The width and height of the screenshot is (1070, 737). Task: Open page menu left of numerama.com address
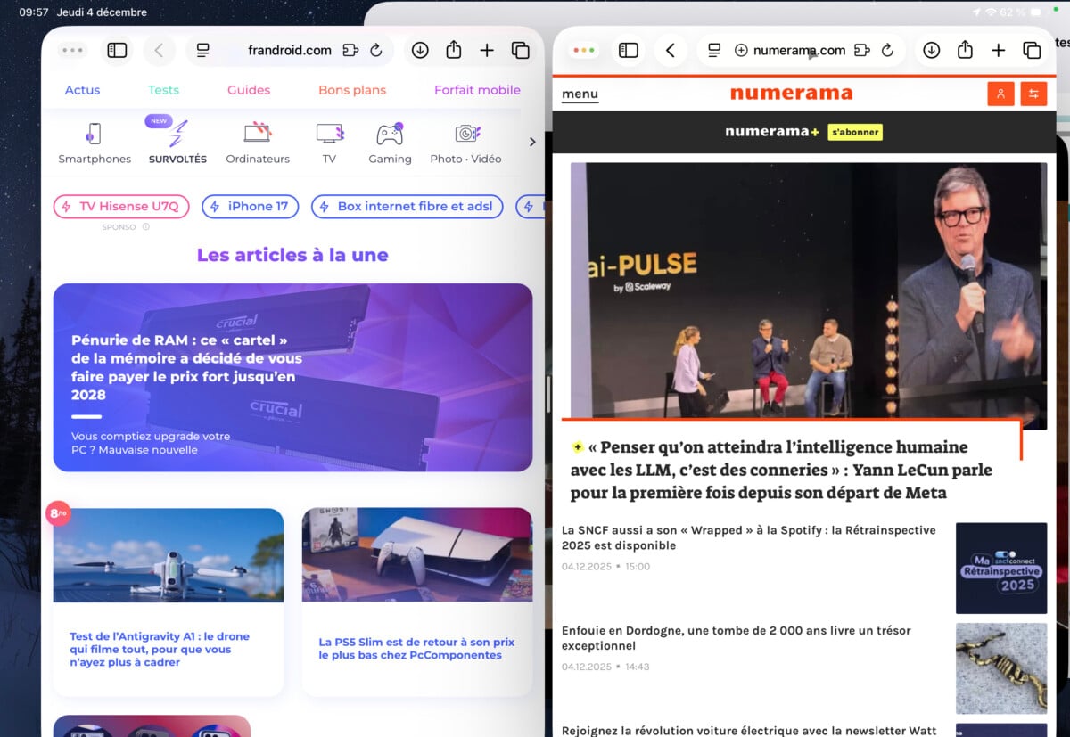click(x=714, y=51)
